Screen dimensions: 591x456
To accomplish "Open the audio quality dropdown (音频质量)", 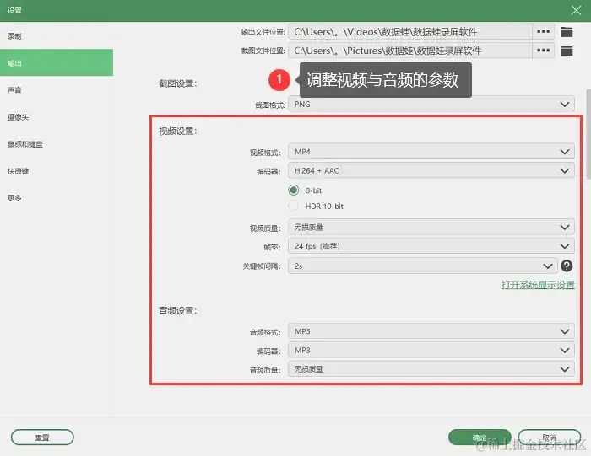I will tap(431, 369).
